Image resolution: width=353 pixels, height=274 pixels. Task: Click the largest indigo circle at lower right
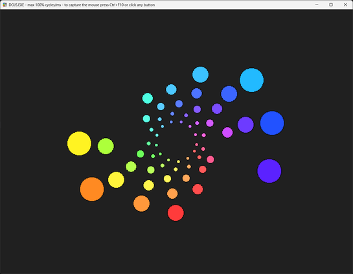pyautogui.click(x=269, y=171)
